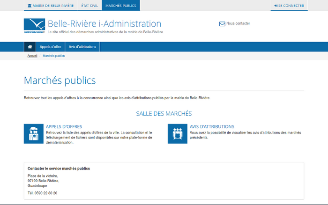Open the AVIS D'ATTRIBUTIONS heading link

tap(212, 127)
